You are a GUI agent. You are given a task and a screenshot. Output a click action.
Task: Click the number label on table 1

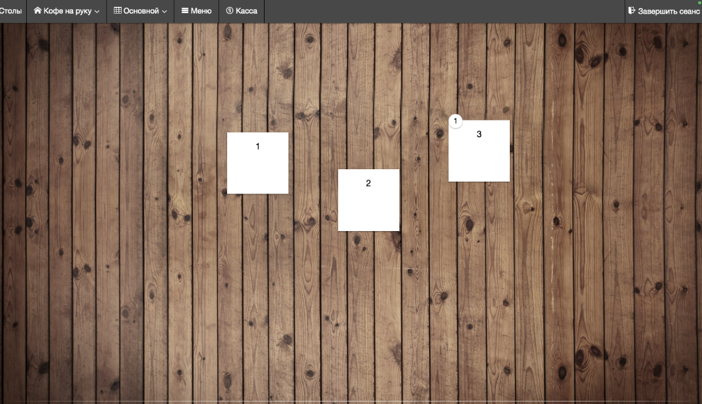pos(258,146)
